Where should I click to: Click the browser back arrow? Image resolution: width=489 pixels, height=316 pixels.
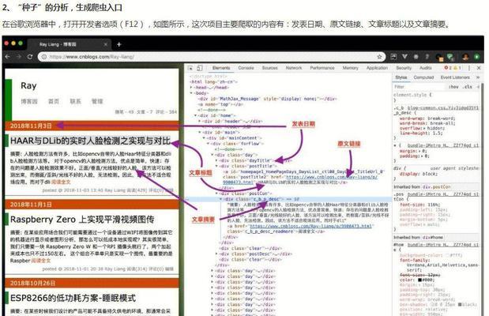click(8, 57)
